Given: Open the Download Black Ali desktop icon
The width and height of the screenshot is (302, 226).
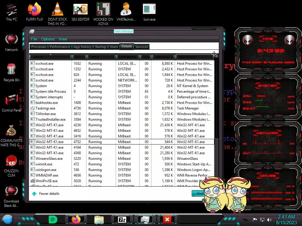Looking at the screenshot, I should (x=12, y=196).
